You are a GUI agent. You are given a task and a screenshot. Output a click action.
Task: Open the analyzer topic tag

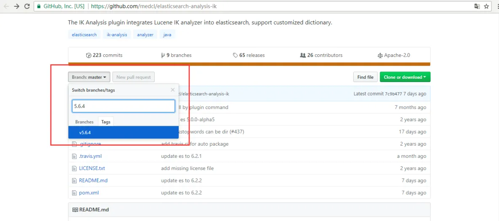[x=145, y=35]
